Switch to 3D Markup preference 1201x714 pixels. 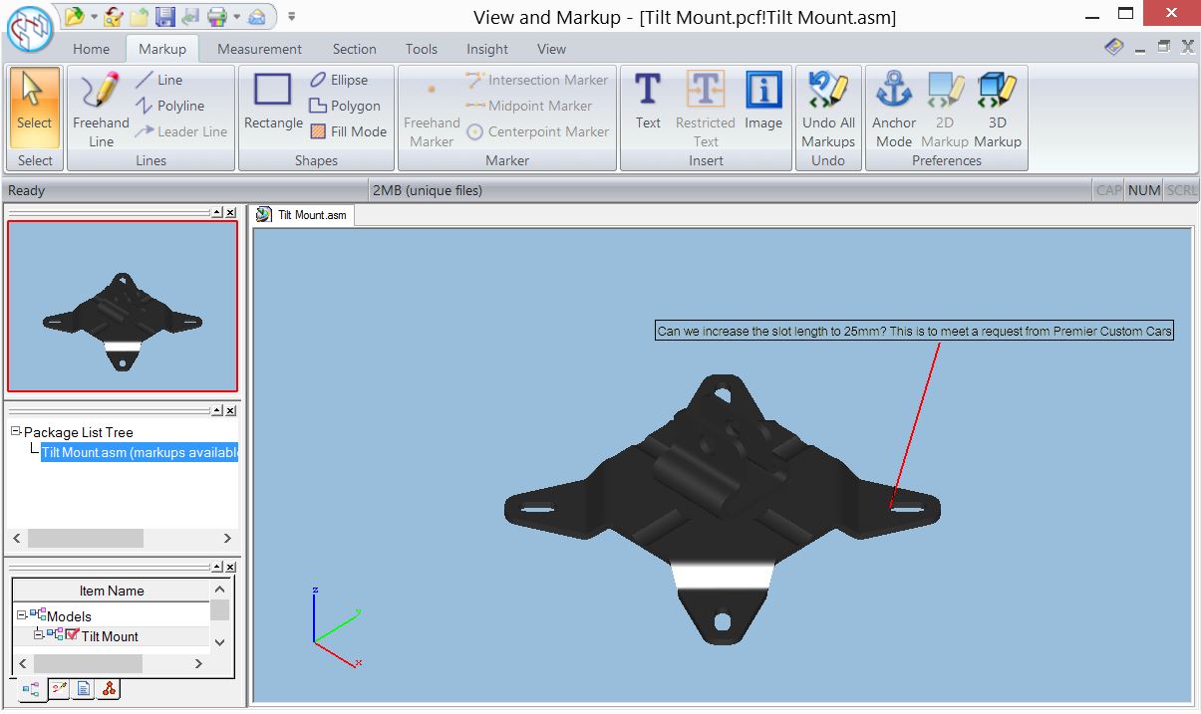[x=997, y=109]
